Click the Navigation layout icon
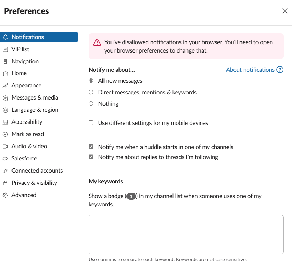The height and width of the screenshot is (261, 292). click(5, 61)
